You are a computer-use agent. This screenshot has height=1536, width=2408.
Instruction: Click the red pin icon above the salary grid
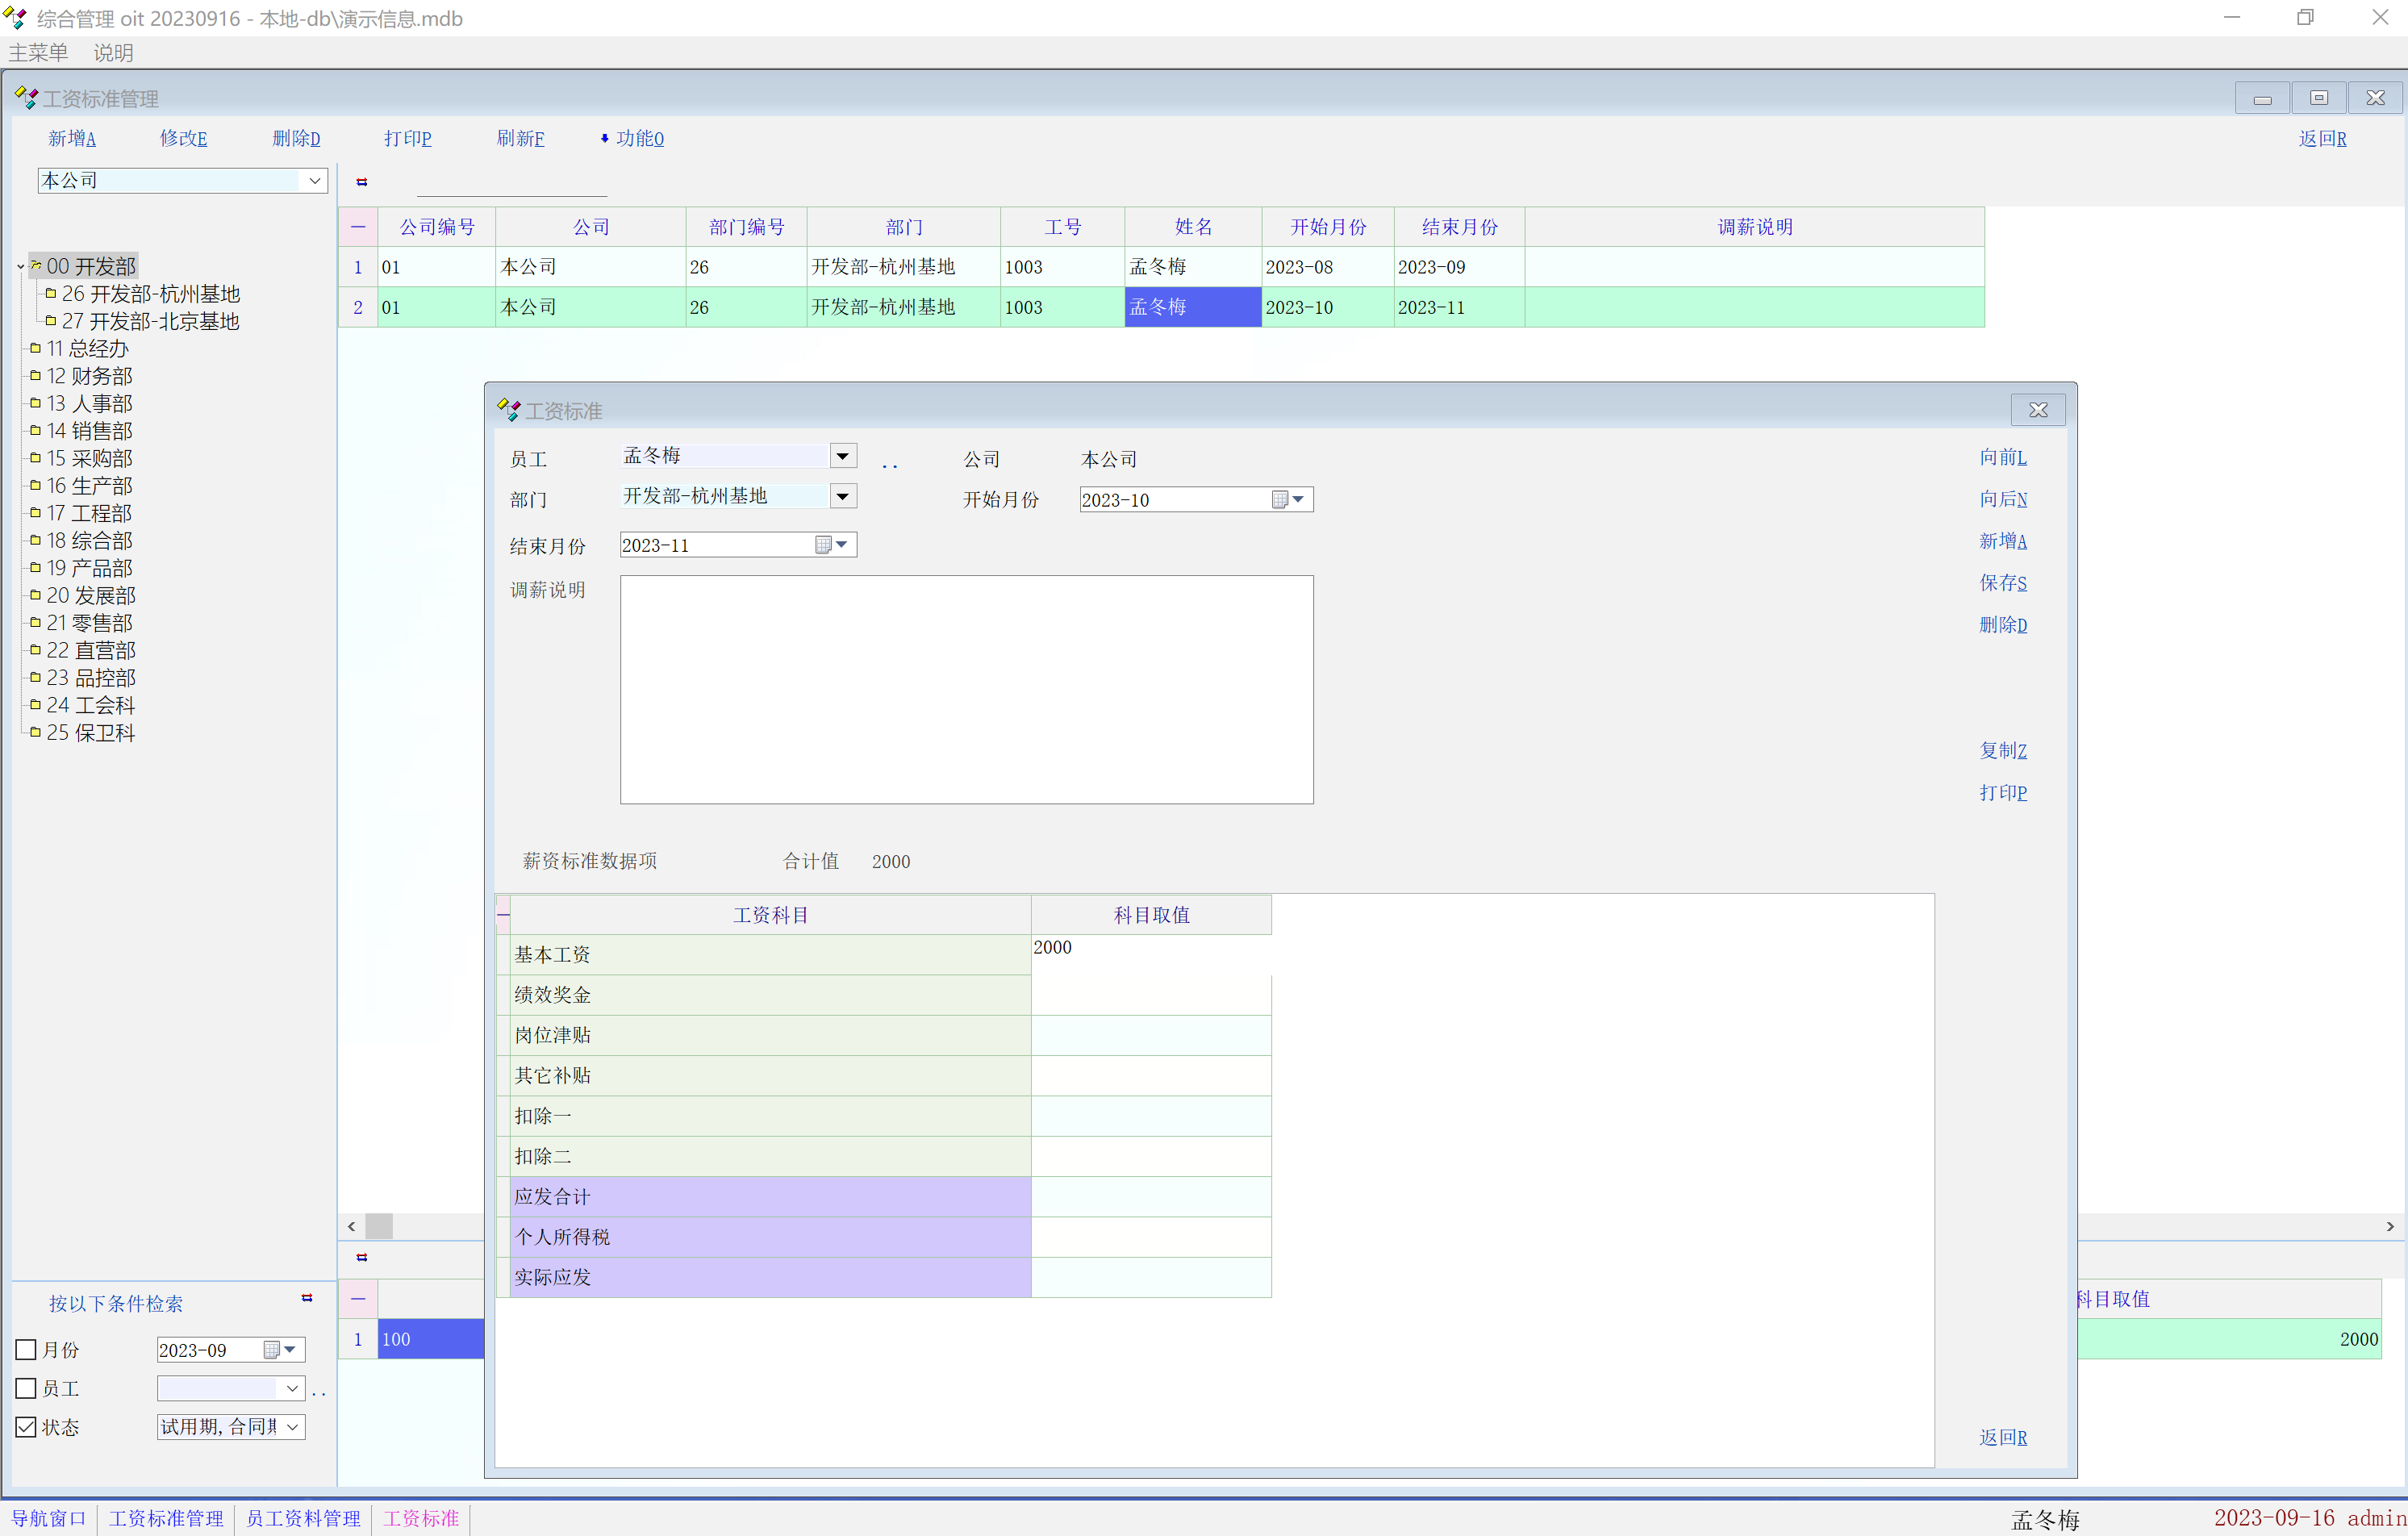click(x=362, y=182)
